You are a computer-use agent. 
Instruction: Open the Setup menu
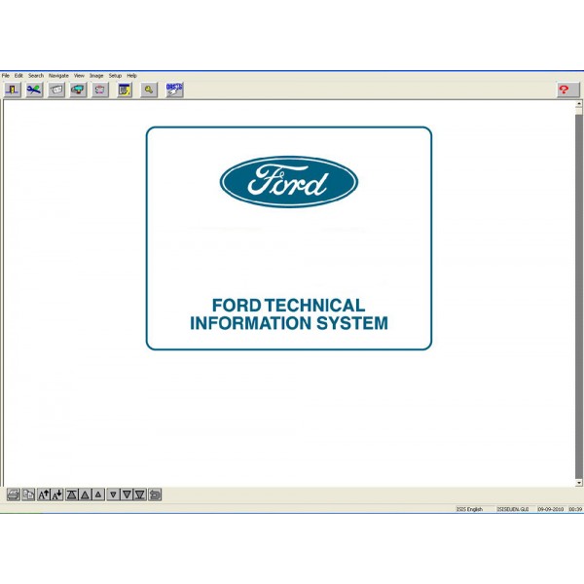(x=115, y=76)
